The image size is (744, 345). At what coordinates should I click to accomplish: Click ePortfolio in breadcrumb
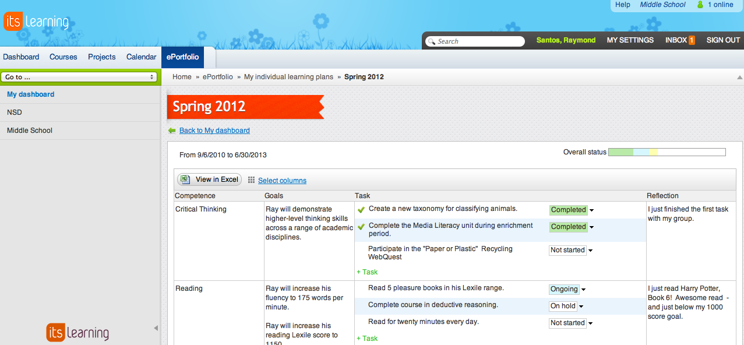coord(218,77)
